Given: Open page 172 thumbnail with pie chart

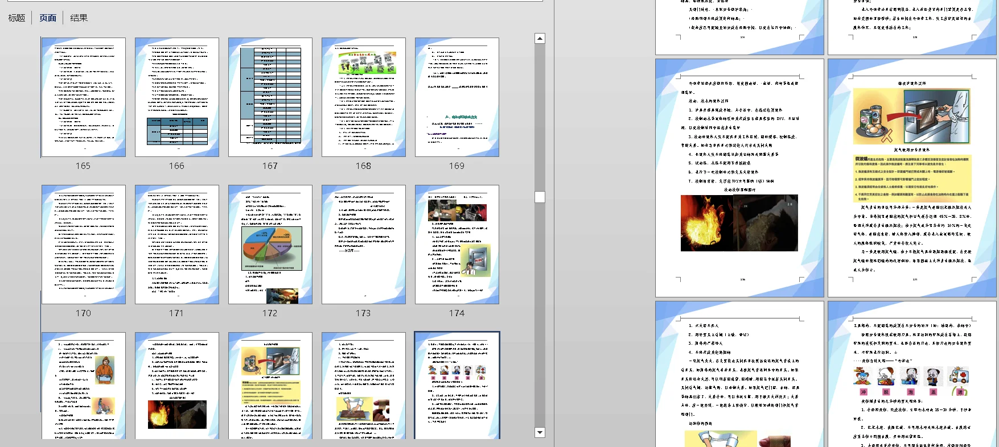Looking at the screenshot, I should coord(270,245).
